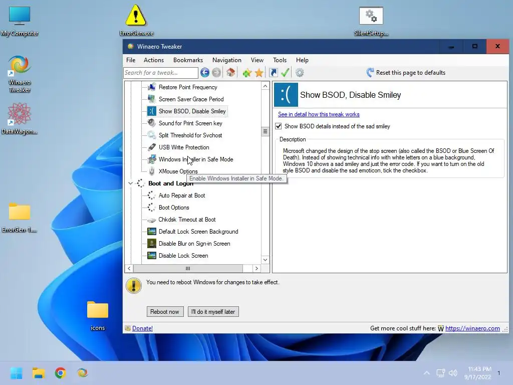The image size is (513, 385).
Task: Click the Screen Saver Grace Period icon
Action: coord(151,99)
